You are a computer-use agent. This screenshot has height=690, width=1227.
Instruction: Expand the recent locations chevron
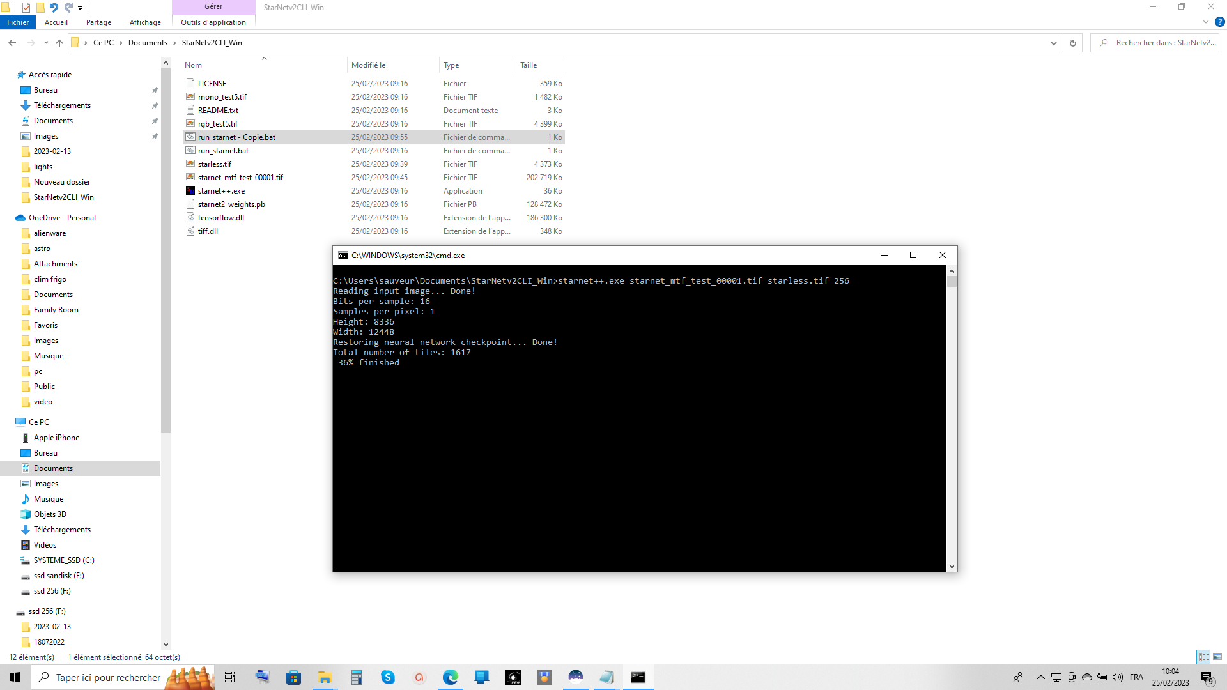pyautogui.click(x=46, y=43)
